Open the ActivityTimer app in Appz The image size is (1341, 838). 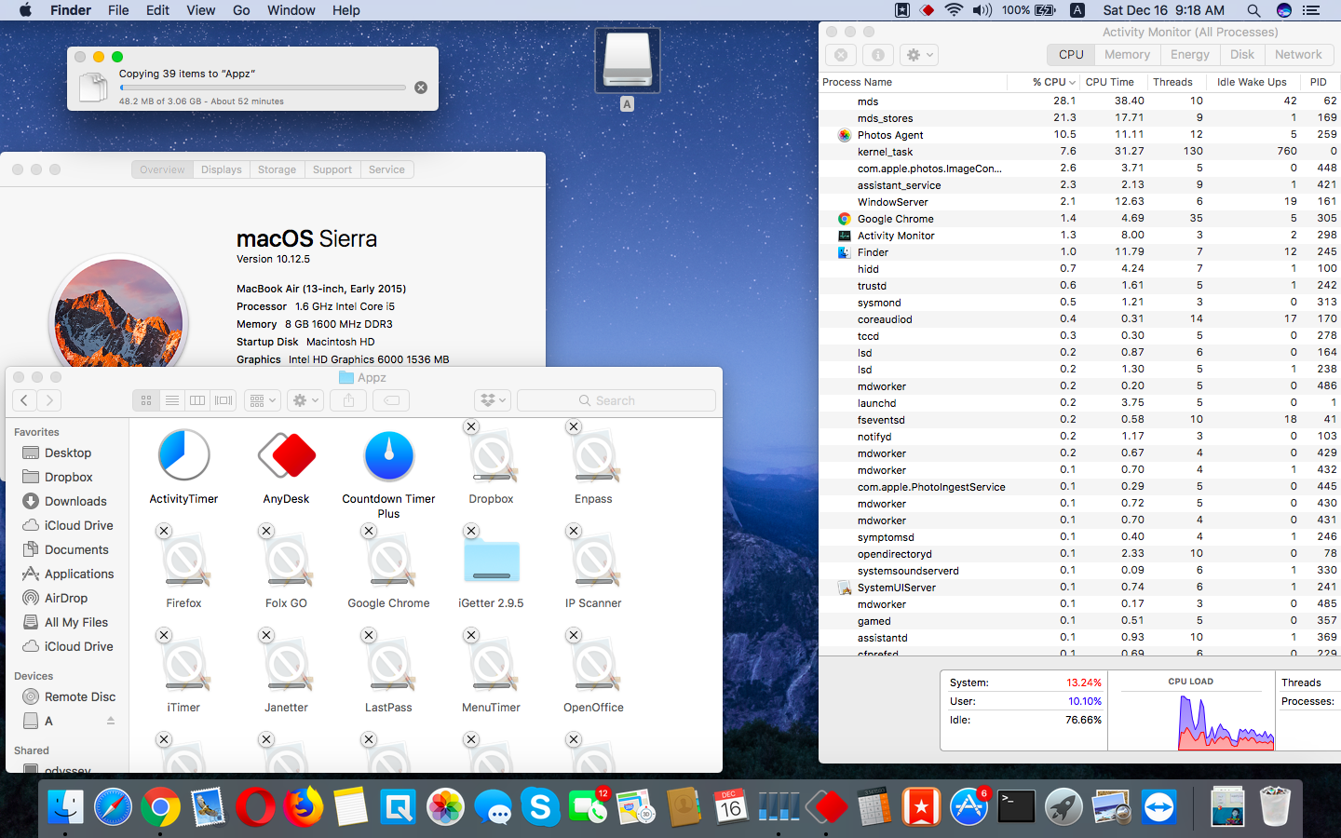pos(183,455)
